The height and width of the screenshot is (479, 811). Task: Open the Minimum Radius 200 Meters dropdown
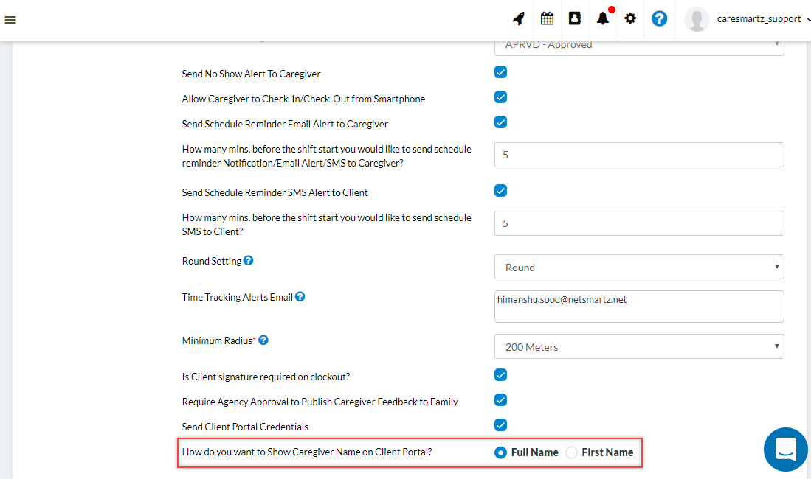click(638, 347)
